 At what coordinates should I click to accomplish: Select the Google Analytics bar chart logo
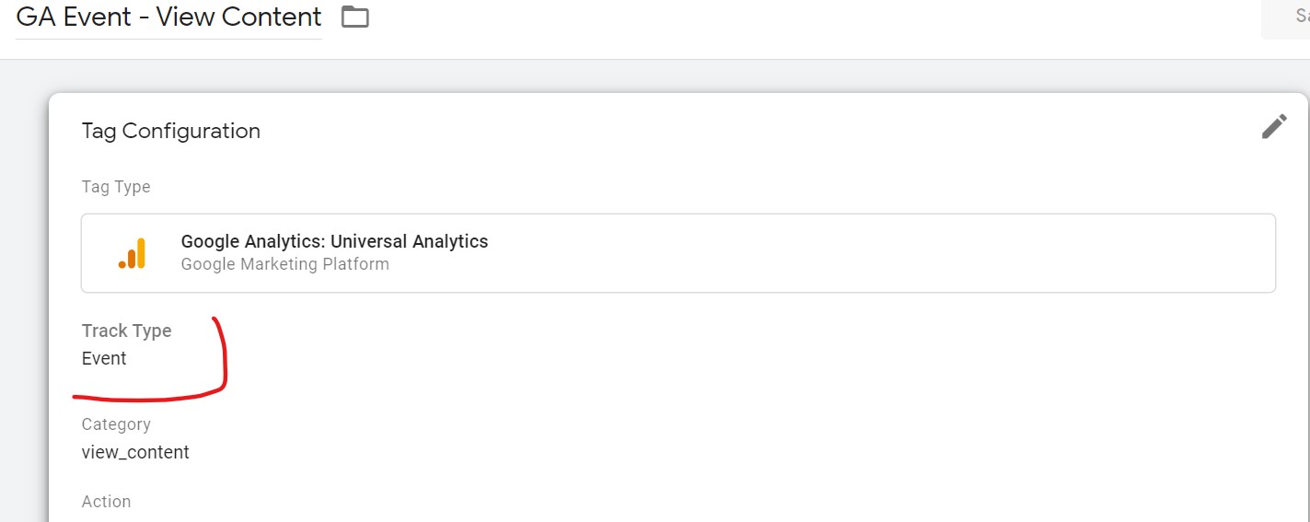[x=133, y=253]
